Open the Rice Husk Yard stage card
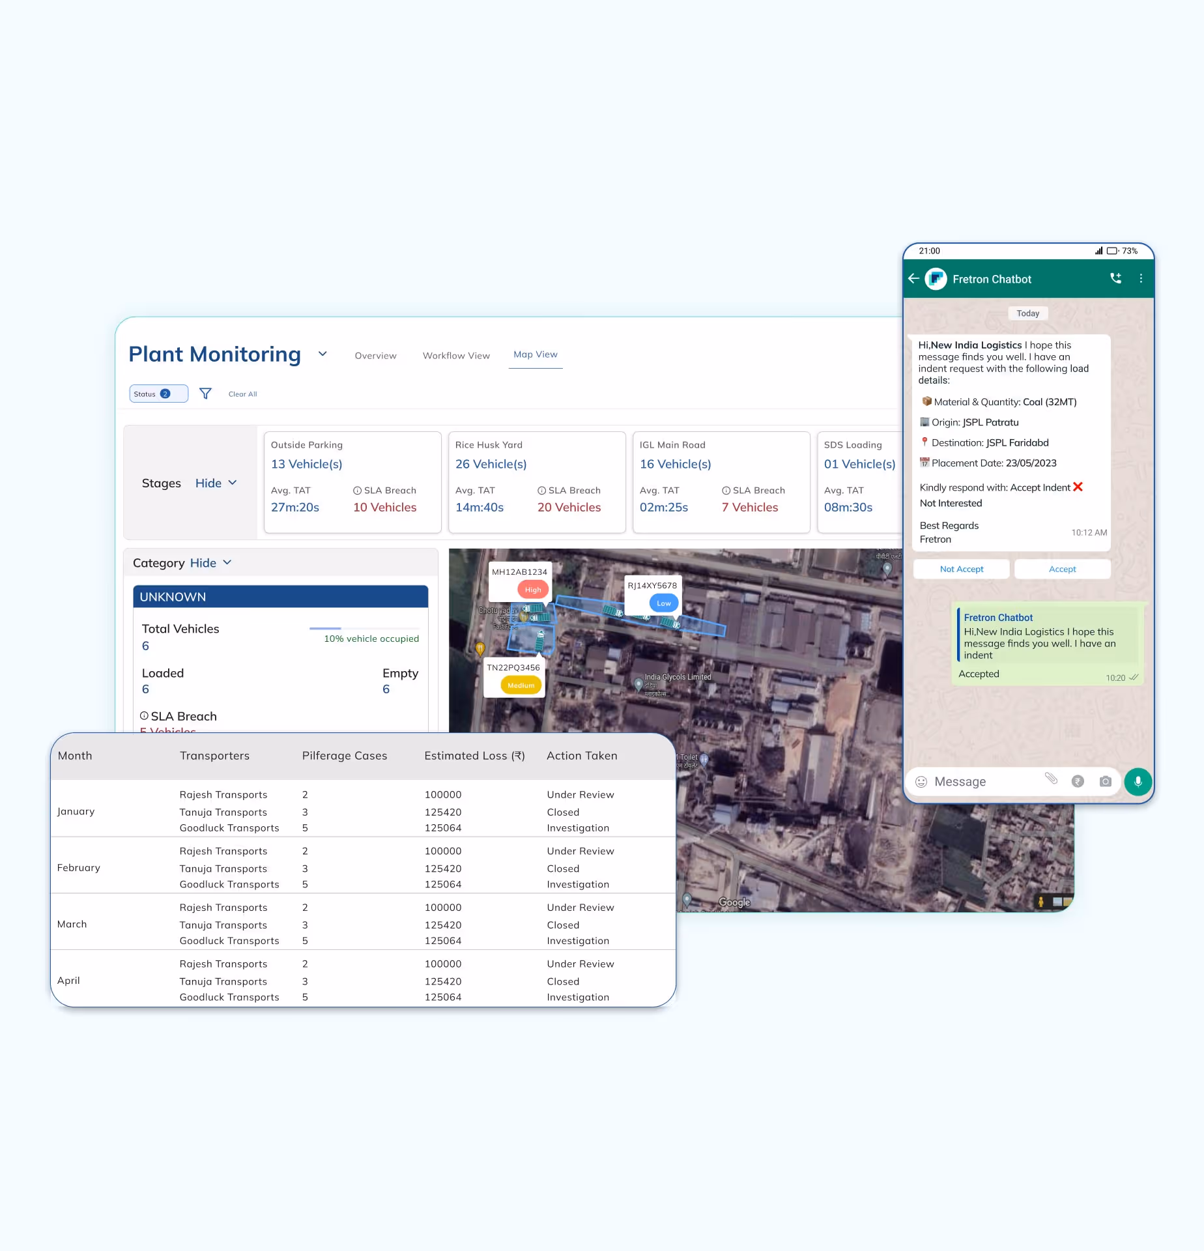 click(x=537, y=482)
